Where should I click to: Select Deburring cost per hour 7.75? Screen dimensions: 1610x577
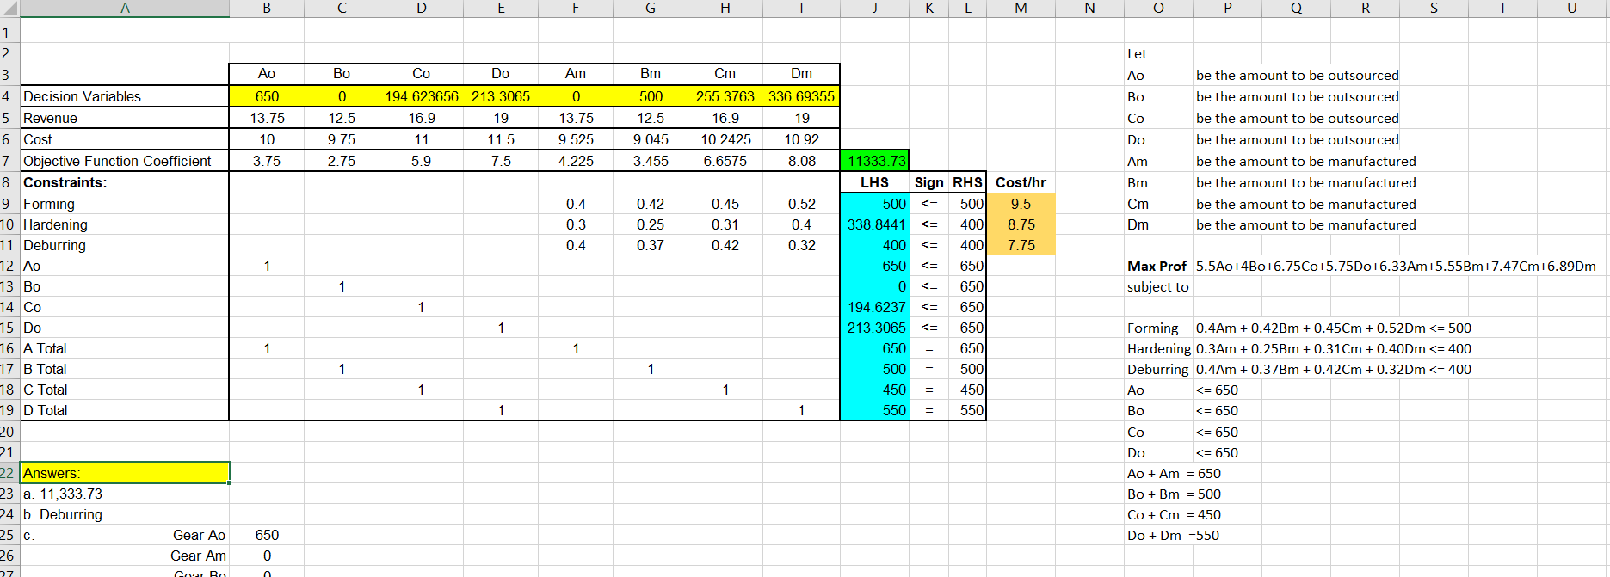coord(1021,245)
